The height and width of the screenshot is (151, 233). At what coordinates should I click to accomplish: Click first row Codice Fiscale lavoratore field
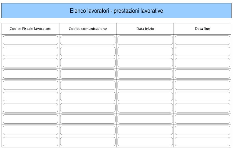point(30,40)
